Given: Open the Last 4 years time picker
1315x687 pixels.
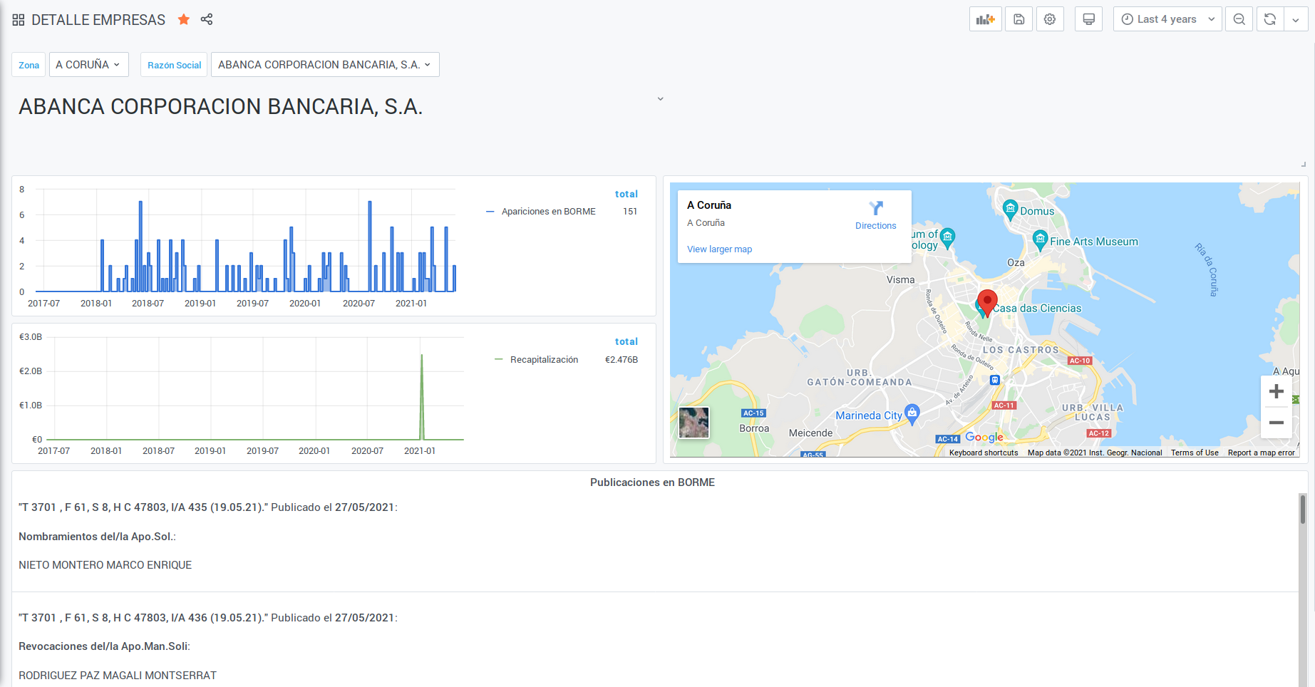Looking at the screenshot, I should pyautogui.click(x=1167, y=19).
